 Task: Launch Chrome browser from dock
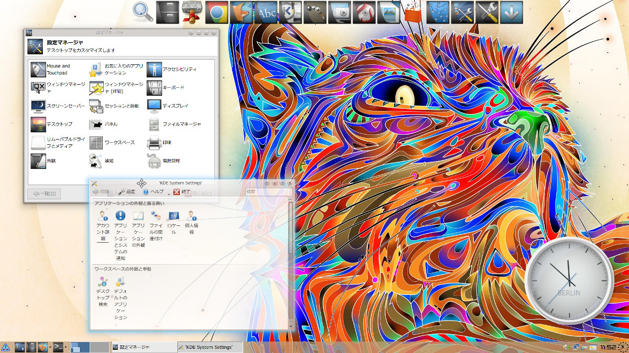tap(216, 12)
